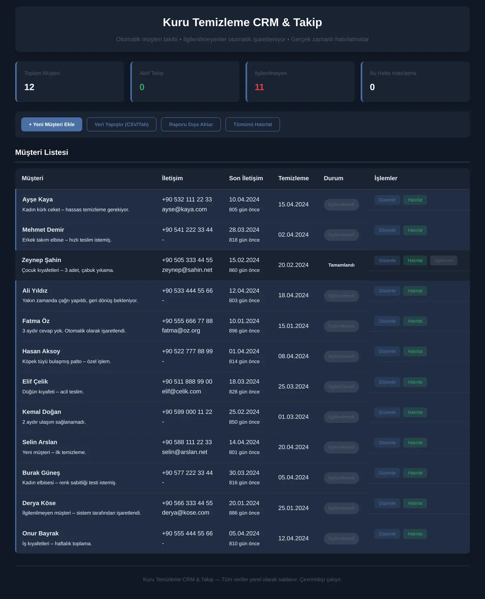
Task: Click the İlgilenilmeyen stat card
Action: pyautogui.click(x=300, y=82)
